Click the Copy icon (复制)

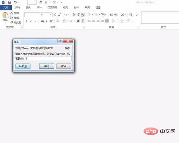(11, 18)
